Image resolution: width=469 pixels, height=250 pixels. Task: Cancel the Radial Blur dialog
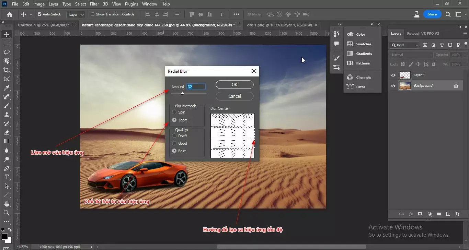235,96
